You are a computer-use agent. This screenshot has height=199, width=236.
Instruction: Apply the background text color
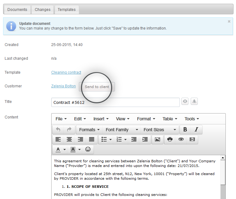(73, 150)
